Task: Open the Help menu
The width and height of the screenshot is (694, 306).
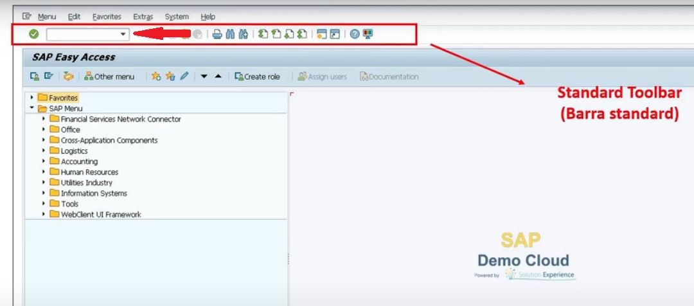Action: [208, 17]
